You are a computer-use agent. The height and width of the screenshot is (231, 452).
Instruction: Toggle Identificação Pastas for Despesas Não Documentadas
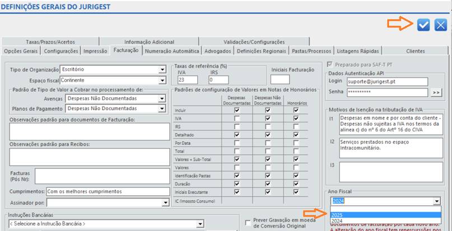268,176
